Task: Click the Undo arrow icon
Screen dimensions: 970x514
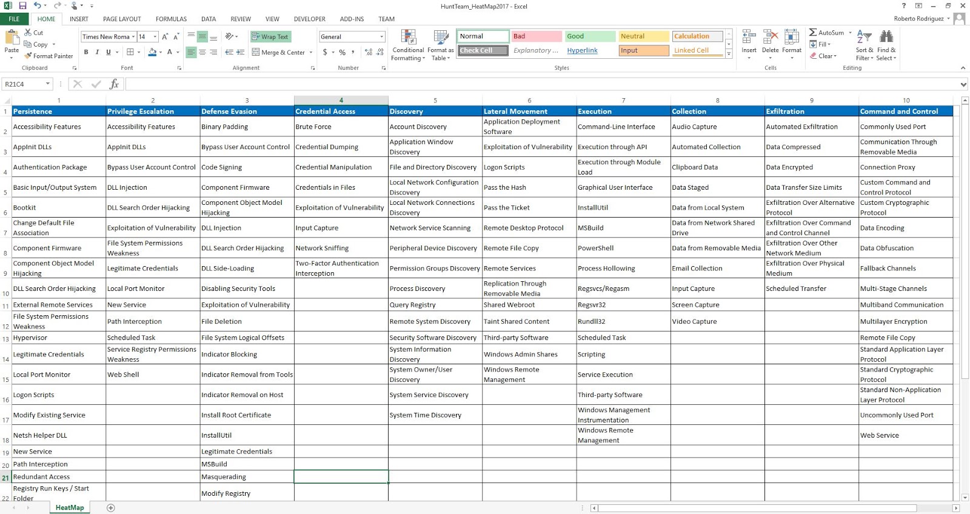Action: coord(37,6)
